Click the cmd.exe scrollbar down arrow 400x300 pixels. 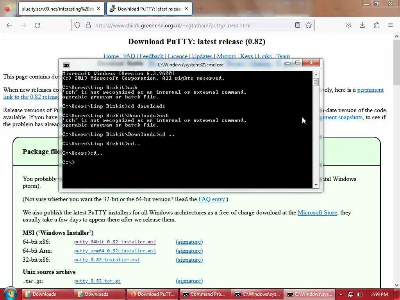[316, 185]
